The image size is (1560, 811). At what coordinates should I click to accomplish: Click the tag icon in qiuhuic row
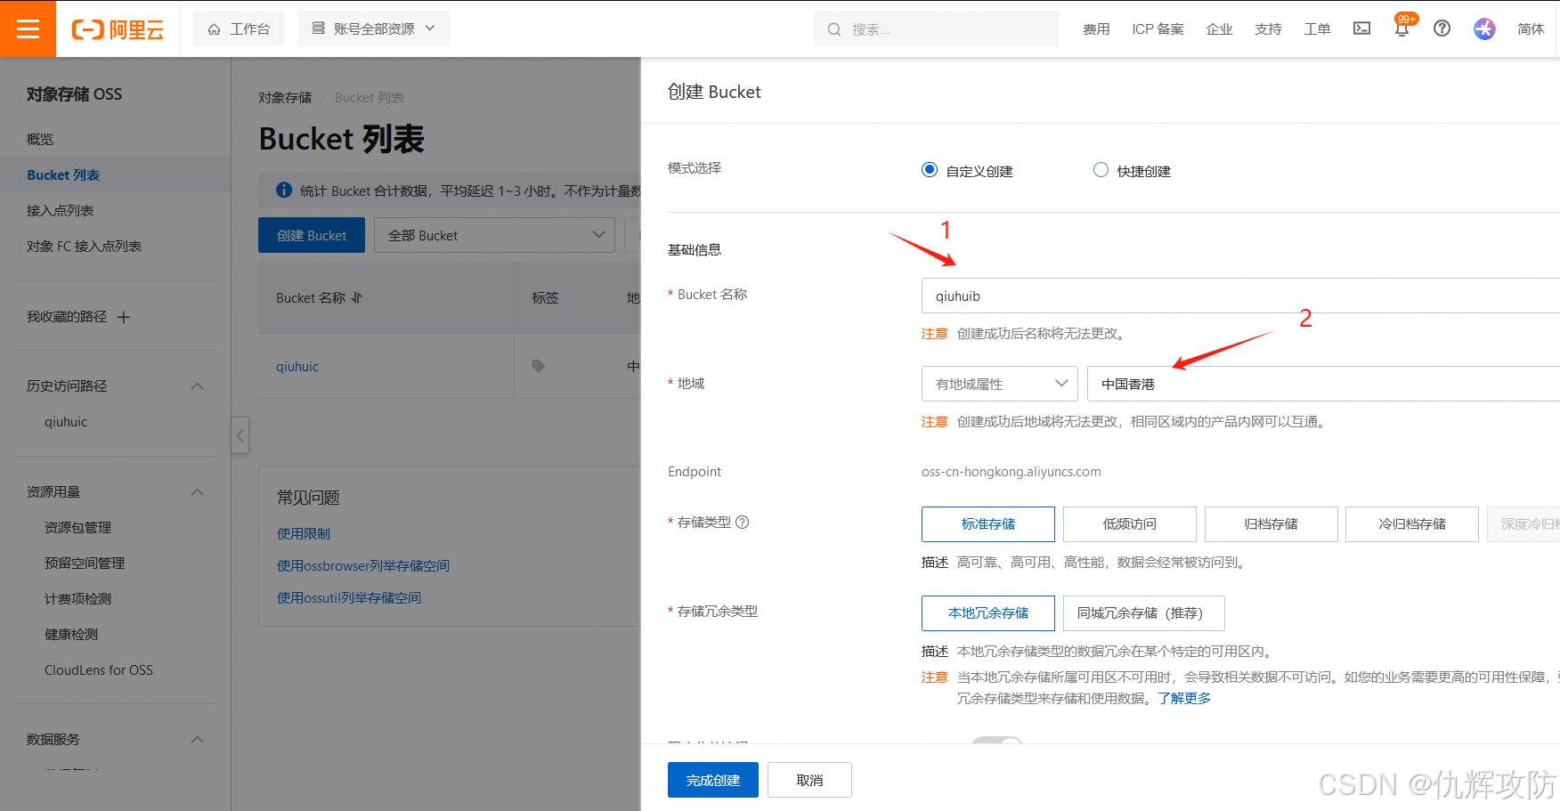click(538, 366)
